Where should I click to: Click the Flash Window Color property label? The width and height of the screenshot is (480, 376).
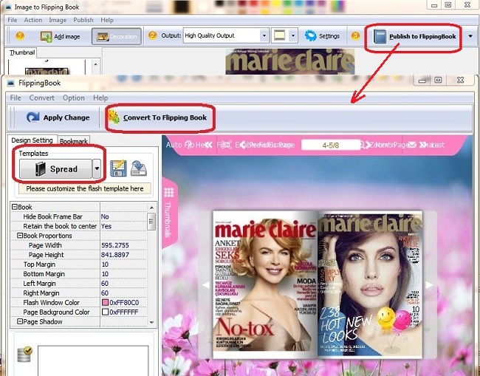(x=51, y=303)
